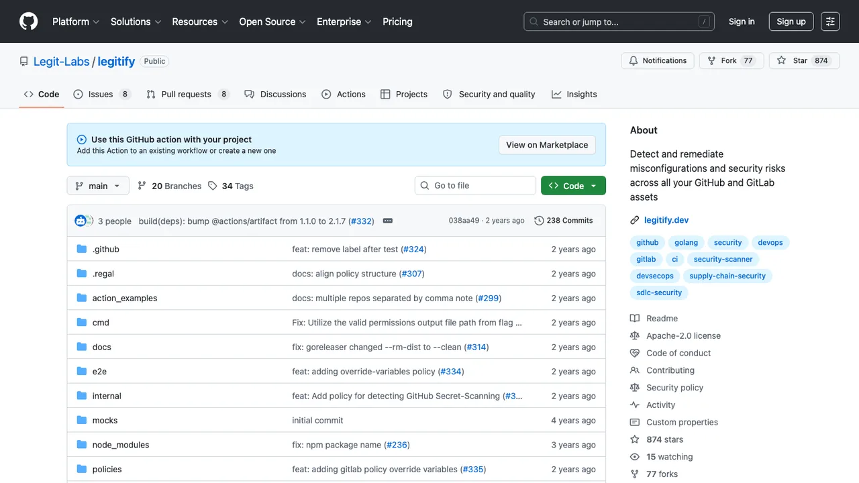This screenshot has width=859, height=483.
Task: Click the star icon in Star button
Action: [782, 60]
